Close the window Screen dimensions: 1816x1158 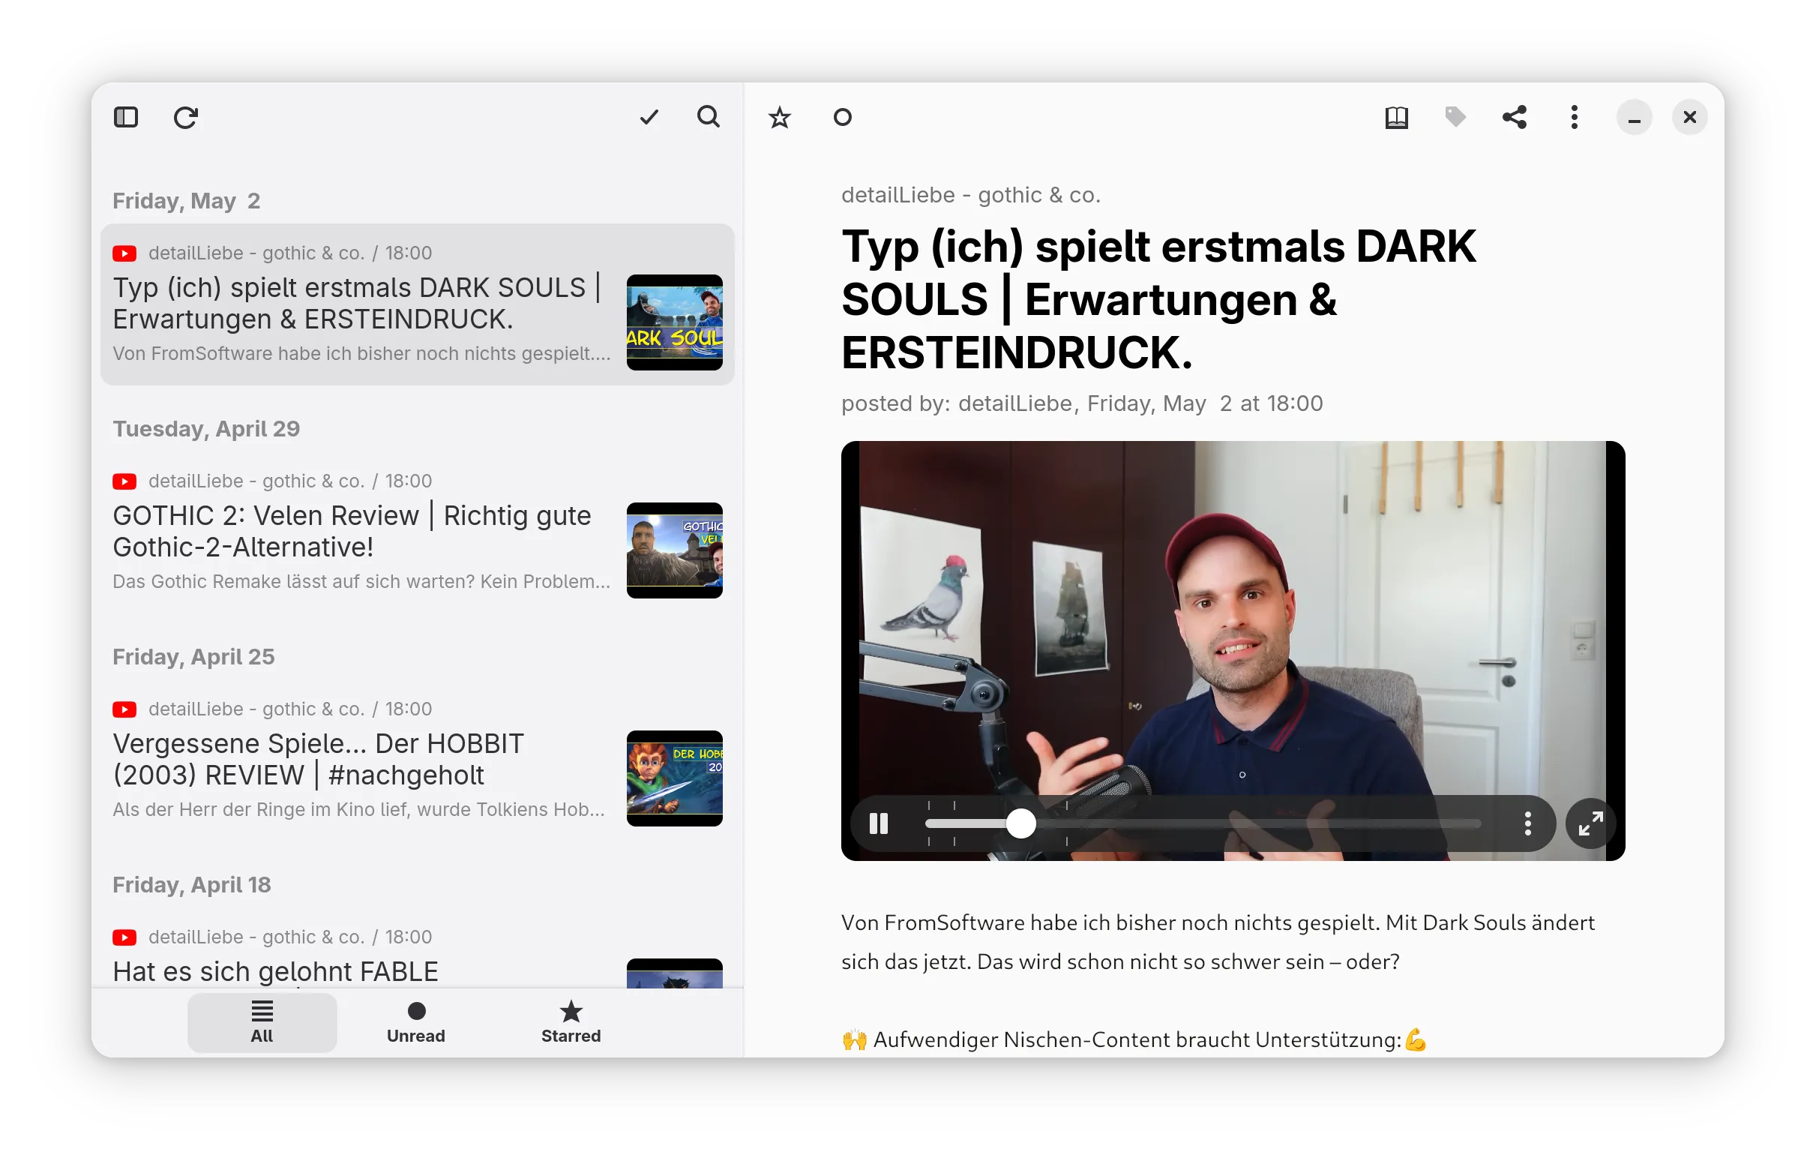[1689, 118]
